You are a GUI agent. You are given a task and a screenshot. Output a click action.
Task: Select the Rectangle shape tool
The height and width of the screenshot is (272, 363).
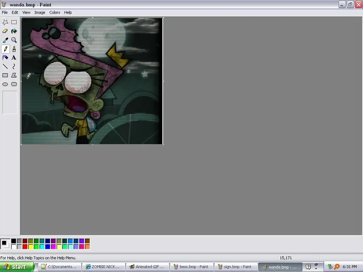coord(5,75)
